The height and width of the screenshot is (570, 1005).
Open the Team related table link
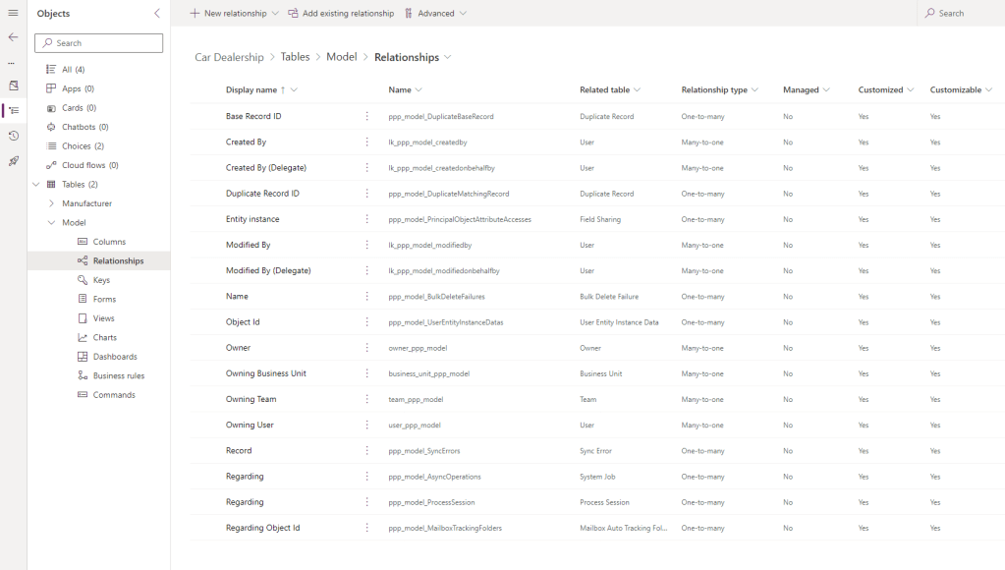(587, 399)
